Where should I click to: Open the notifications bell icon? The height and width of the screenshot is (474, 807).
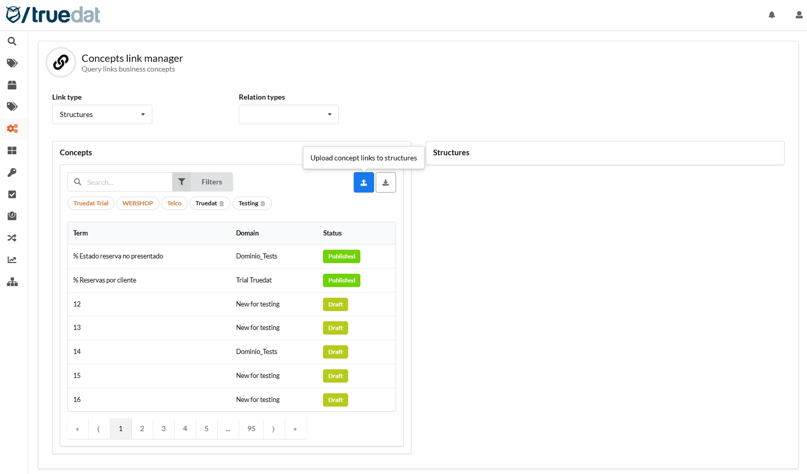(772, 15)
